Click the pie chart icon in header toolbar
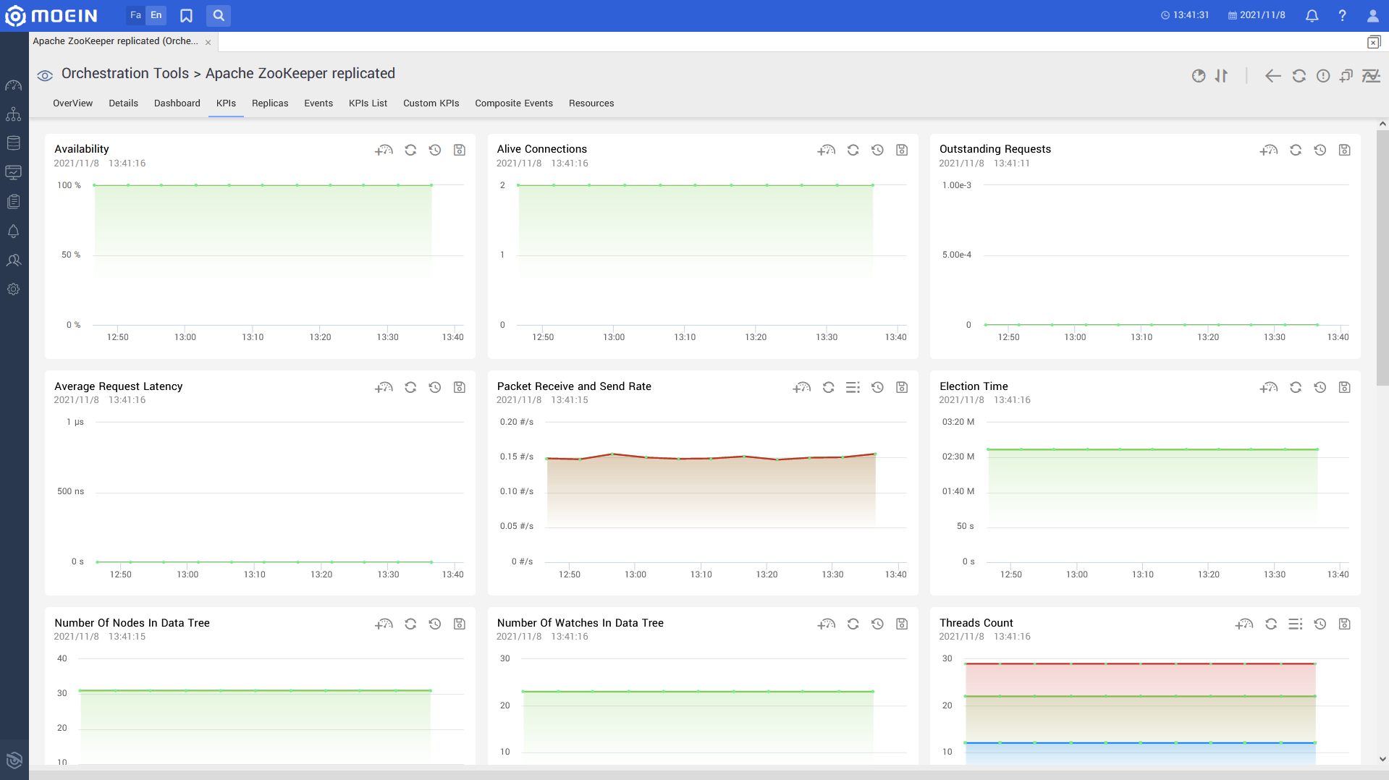Screen dimensions: 1389x780 click(1199, 76)
